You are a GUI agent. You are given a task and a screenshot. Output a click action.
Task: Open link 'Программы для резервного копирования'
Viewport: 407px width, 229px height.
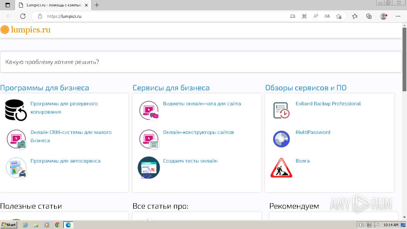click(64, 108)
